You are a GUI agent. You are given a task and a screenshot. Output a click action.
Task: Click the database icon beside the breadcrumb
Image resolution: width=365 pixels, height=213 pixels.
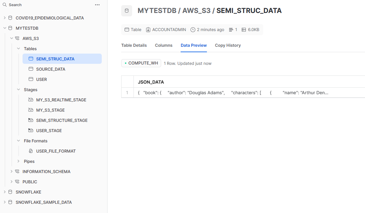tap(127, 11)
